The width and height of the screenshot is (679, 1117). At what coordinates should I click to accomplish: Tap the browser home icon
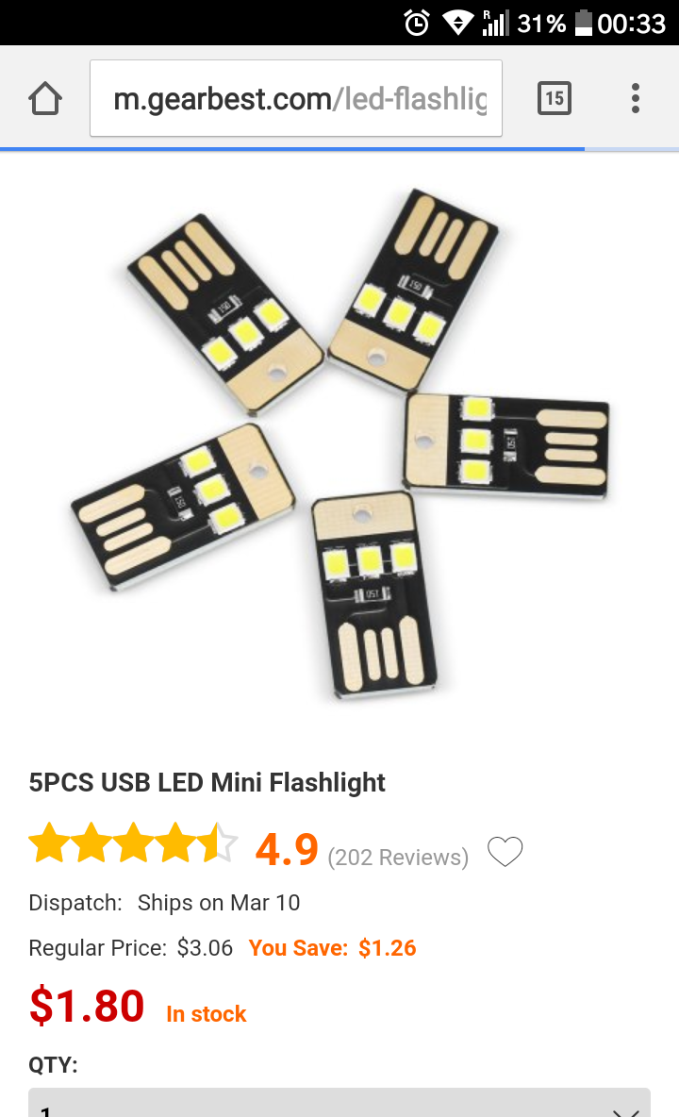[x=45, y=98]
